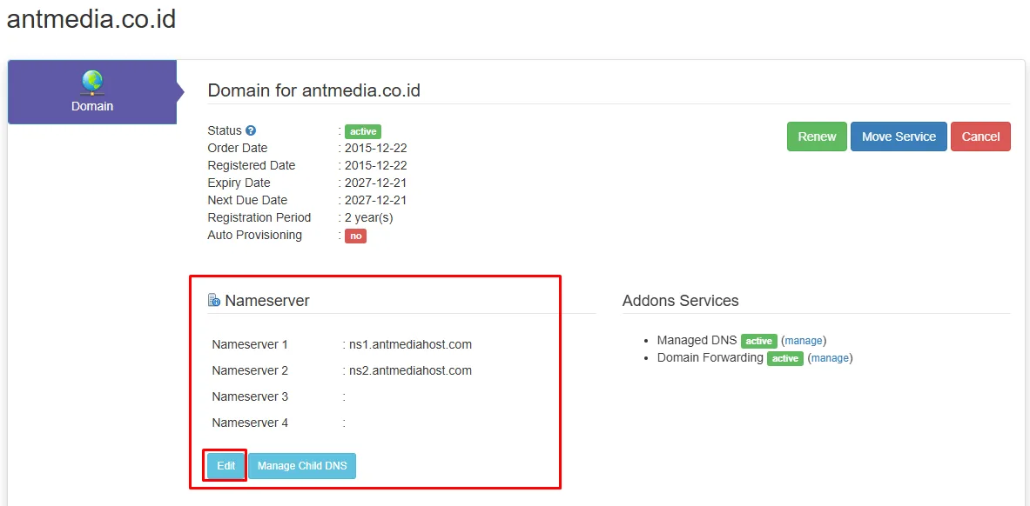Click the ns1.antmediahost.com nameserver value
The image size is (1030, 506).
pos(410,344)
